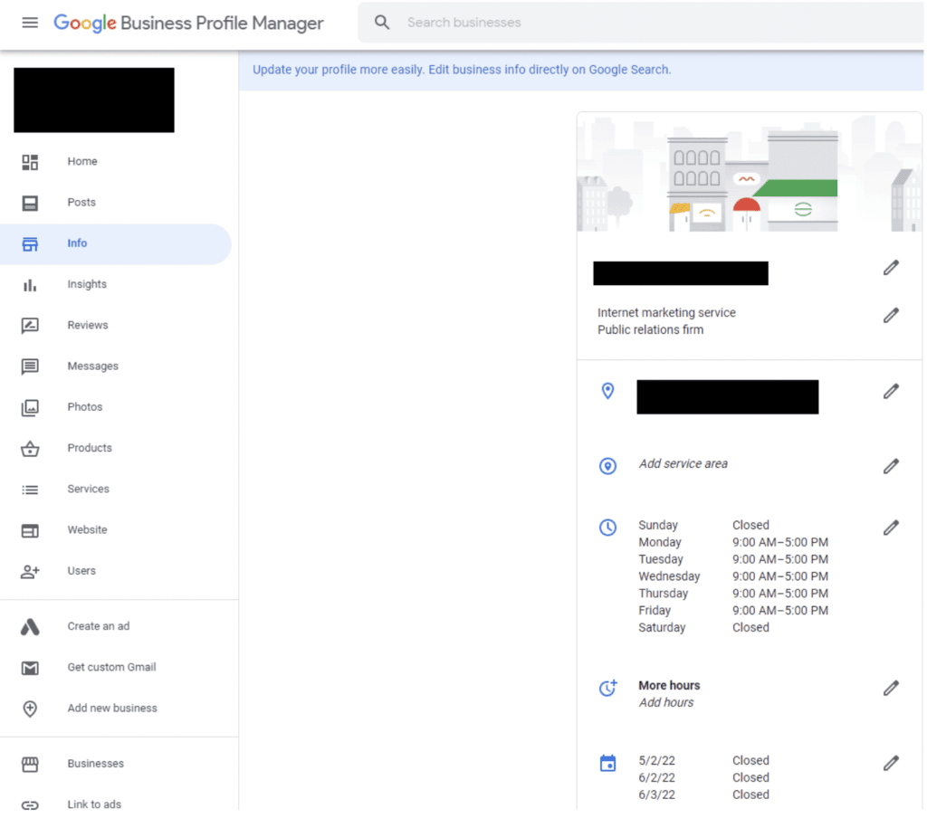Click the Saturday Closed hours row

[x=703, y=628]
